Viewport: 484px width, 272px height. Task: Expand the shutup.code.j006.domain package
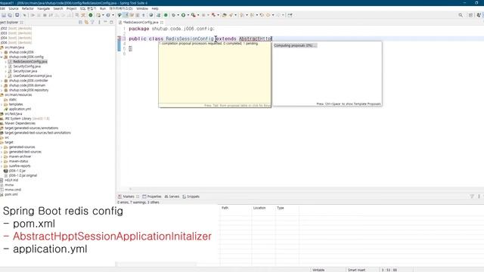click(x=2, y=85)
